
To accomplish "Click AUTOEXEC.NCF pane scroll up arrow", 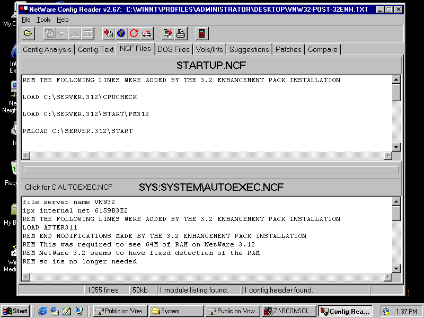I will [x=396, y=201].
